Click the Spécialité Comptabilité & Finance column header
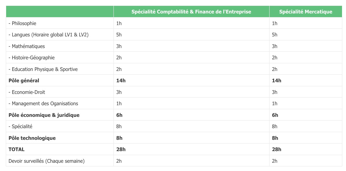This screenshot has height=171, width=346. pyautogui.click(x=191, y=12)
